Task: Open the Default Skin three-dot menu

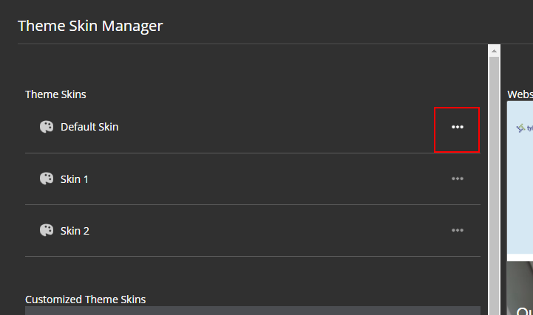Action: 458,127
